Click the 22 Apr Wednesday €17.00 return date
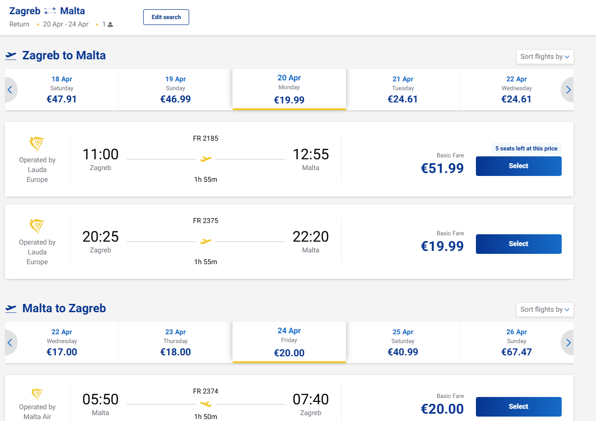This screenshot has width=596, height=421. tap(62, 343)
